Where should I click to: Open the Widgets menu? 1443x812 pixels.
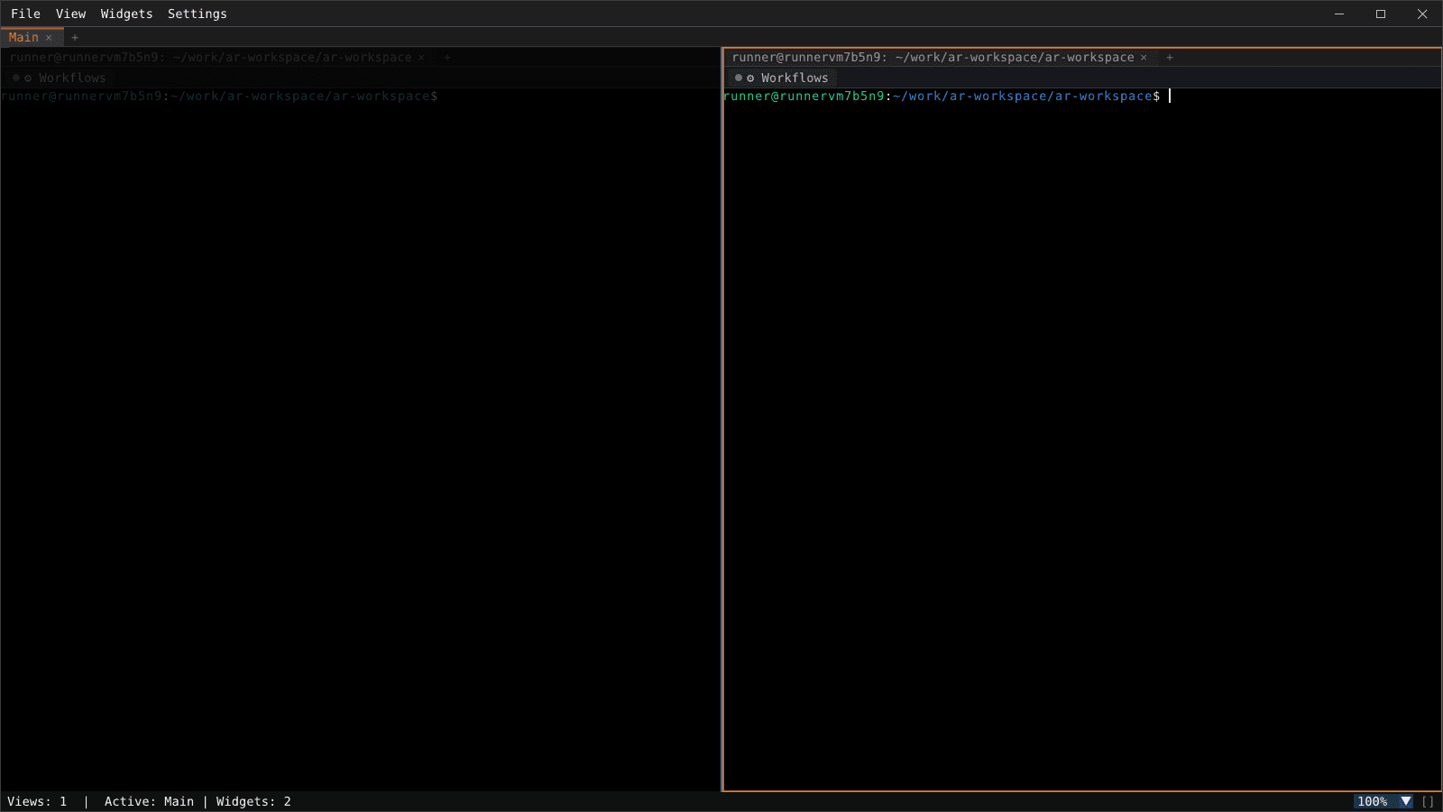(x=126, y=14)
